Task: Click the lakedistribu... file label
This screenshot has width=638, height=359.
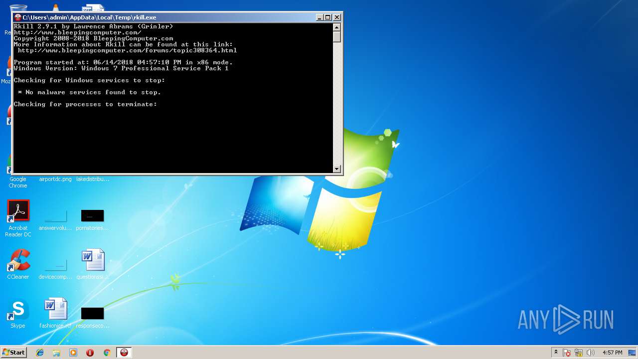Action: point(93,179)
